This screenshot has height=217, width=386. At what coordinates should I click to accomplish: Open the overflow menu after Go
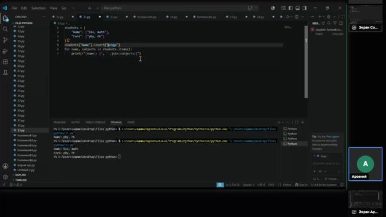point(73,8)
